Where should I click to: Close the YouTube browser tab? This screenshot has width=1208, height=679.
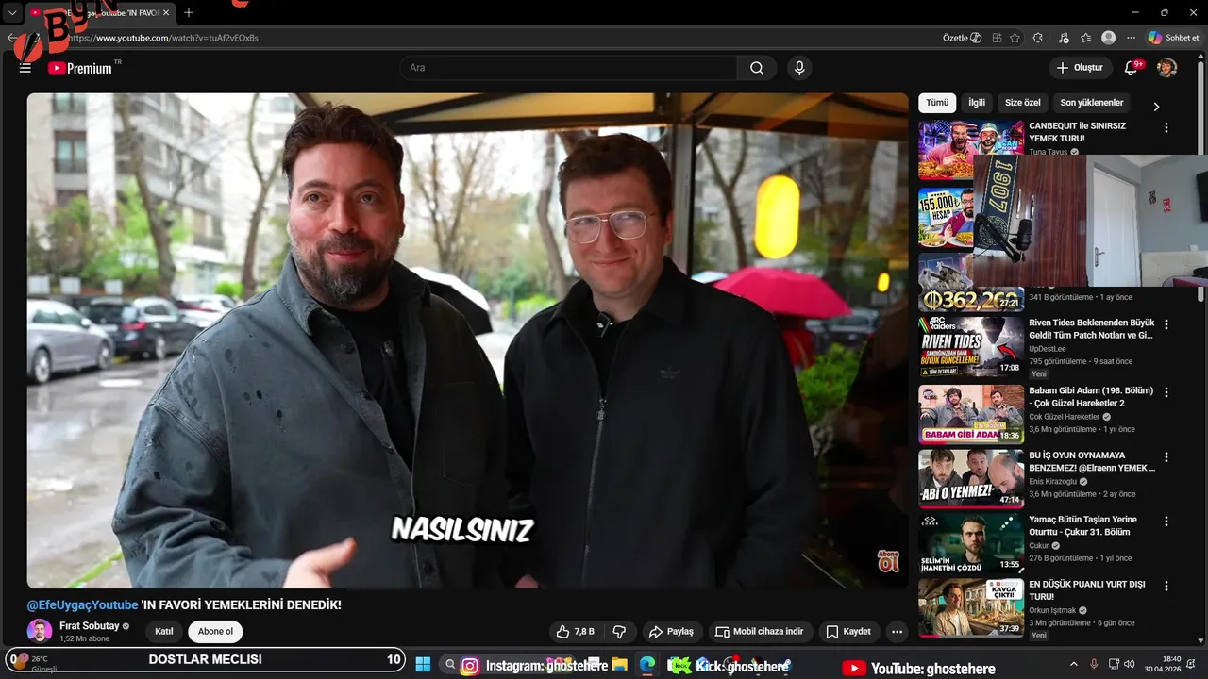click(x=167, y=12)
